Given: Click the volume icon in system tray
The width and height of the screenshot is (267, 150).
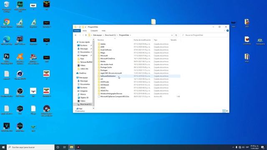Looking at the screenshot, I should [x=243, y=147].
